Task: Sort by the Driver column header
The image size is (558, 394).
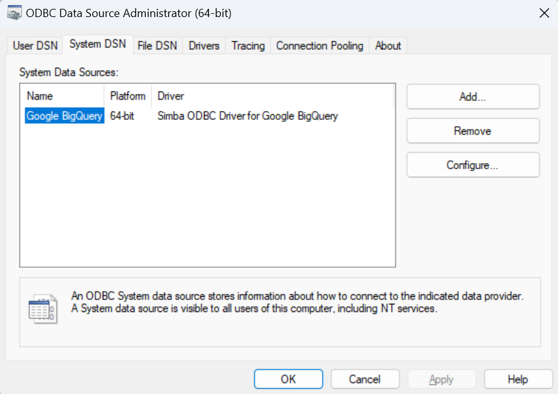Action: click(x=273, y=96)
